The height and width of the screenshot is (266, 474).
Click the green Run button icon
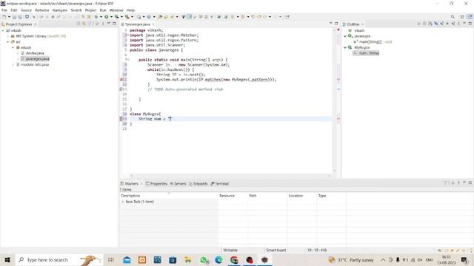point(107,17)
